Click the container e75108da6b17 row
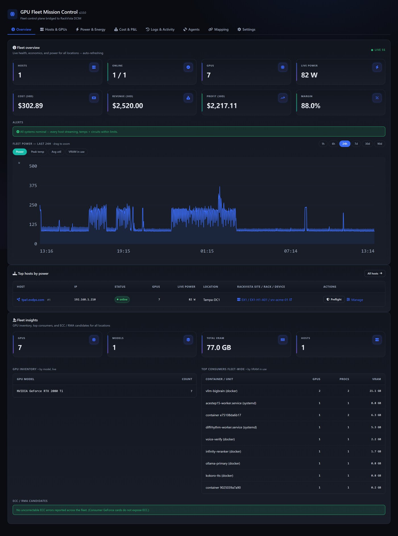 293,415
